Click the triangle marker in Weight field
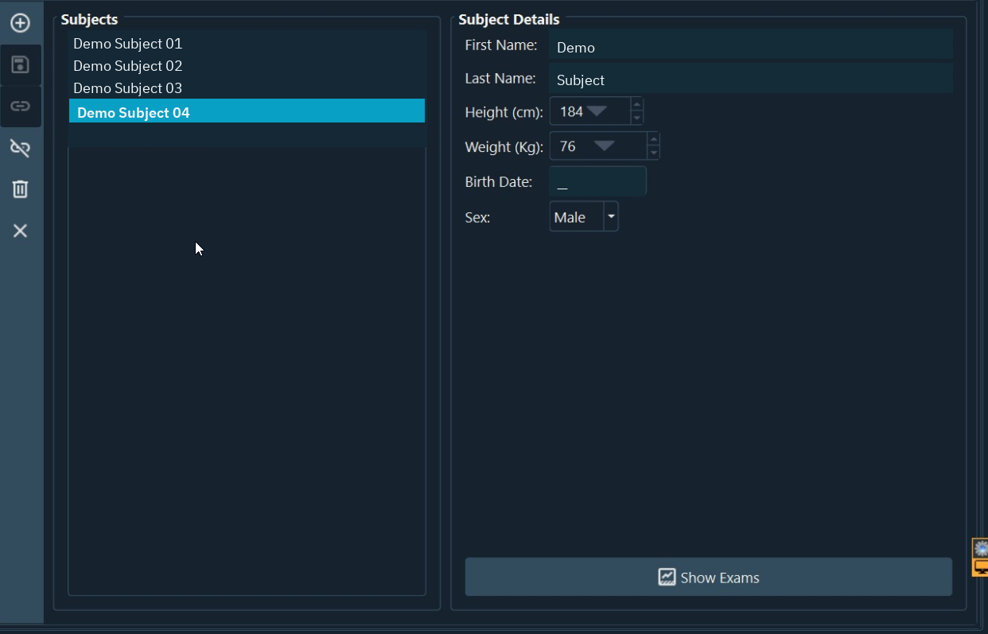Viewport: 988px width, 634px height. [605, 146]
